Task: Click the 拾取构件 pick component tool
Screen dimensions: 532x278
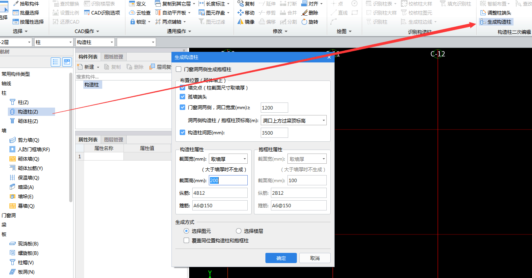Action: [x=26, y=4]
